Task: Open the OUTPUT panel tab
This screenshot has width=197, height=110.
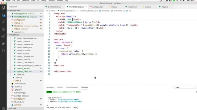Action: tap(60, 87)
